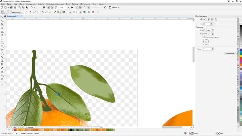Select the Artistic Media tool

point(2,35)
